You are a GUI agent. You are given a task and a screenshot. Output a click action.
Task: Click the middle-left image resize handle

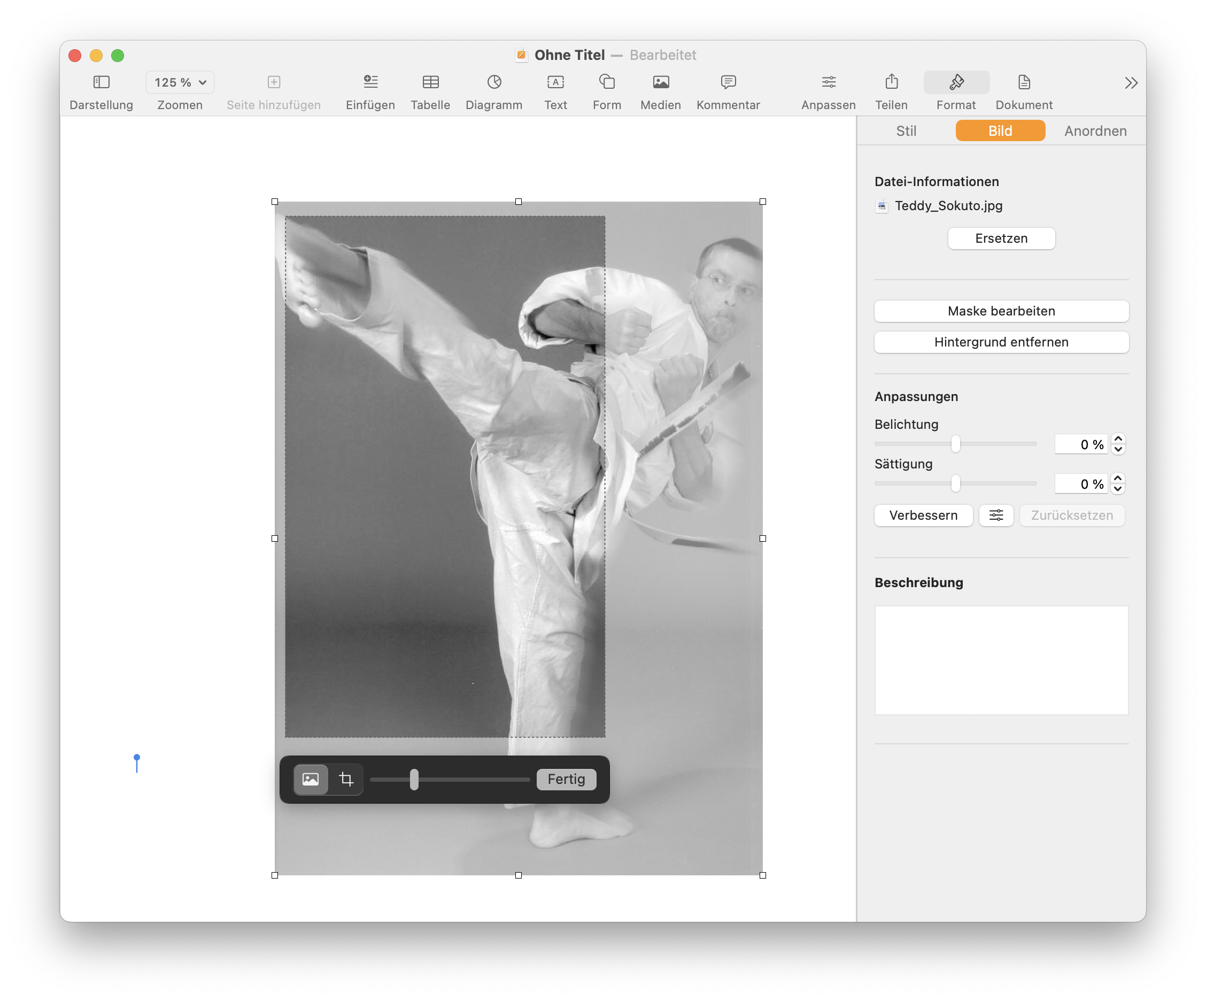pyautogui.click(x=275, y=538)
